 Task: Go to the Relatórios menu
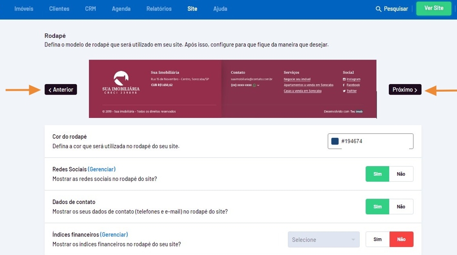[159, 9]
